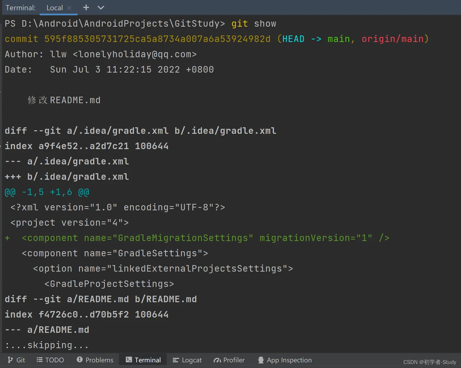Click the 'git show' command text

(x=254, y=24)
